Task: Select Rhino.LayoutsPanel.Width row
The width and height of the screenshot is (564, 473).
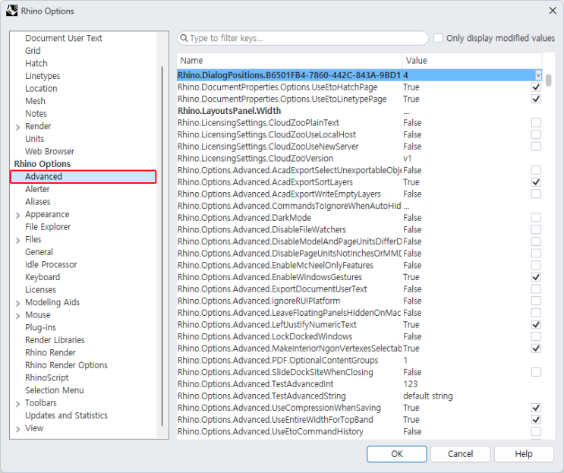Action: tap(359, 111)
